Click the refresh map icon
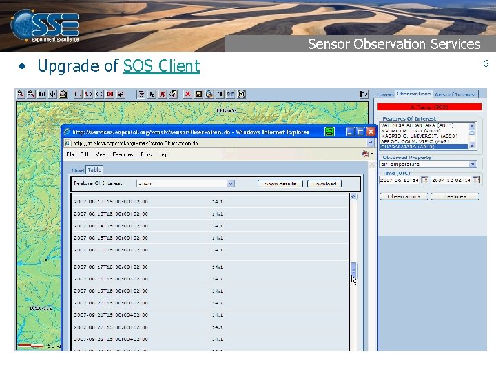The image size is (496, 372). [x=141, y=94]
